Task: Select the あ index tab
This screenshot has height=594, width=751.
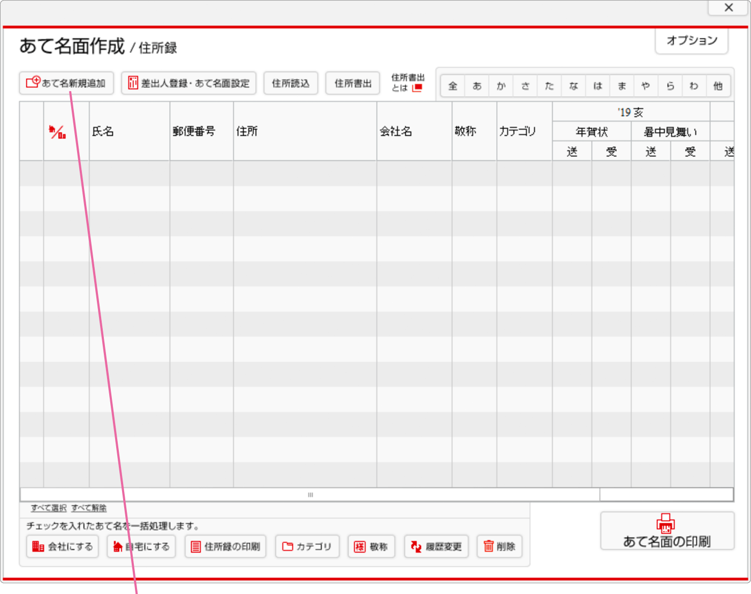Action: [x=477, y=86]
